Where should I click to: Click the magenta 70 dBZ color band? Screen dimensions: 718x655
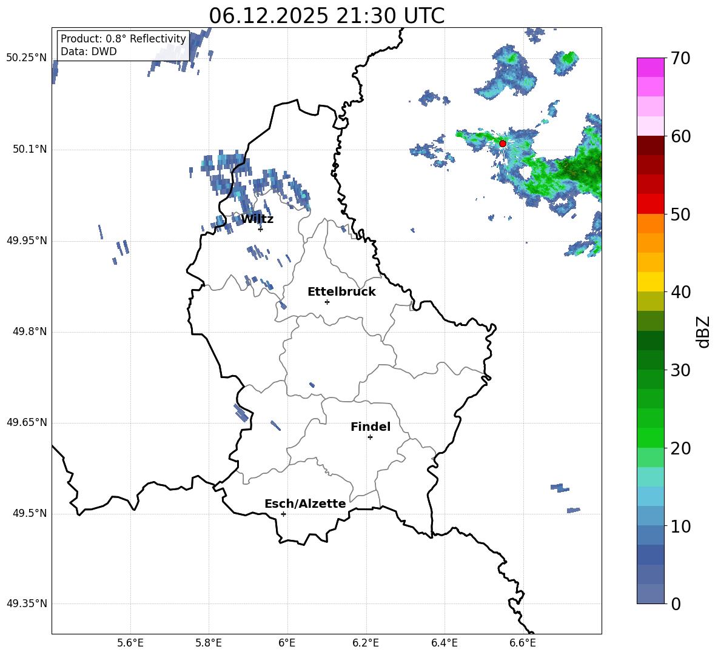pos(651,67)
